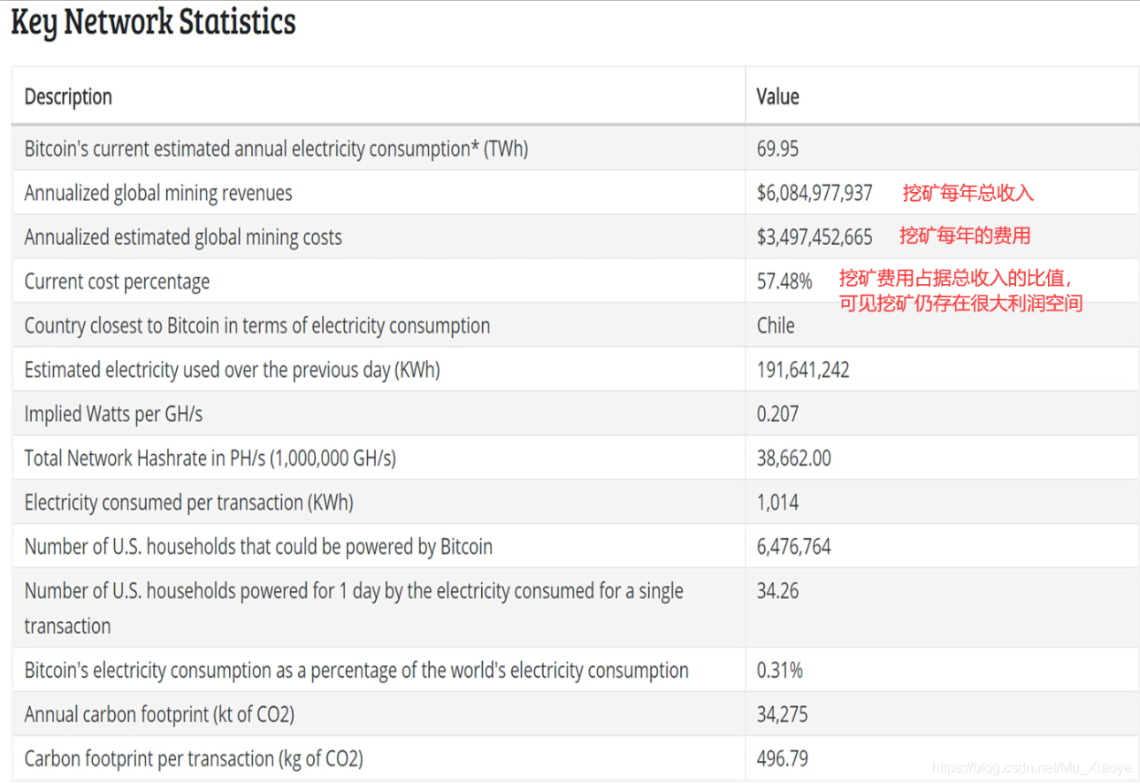
Task: Click the value 1,014
Action: tap(778, 503)
